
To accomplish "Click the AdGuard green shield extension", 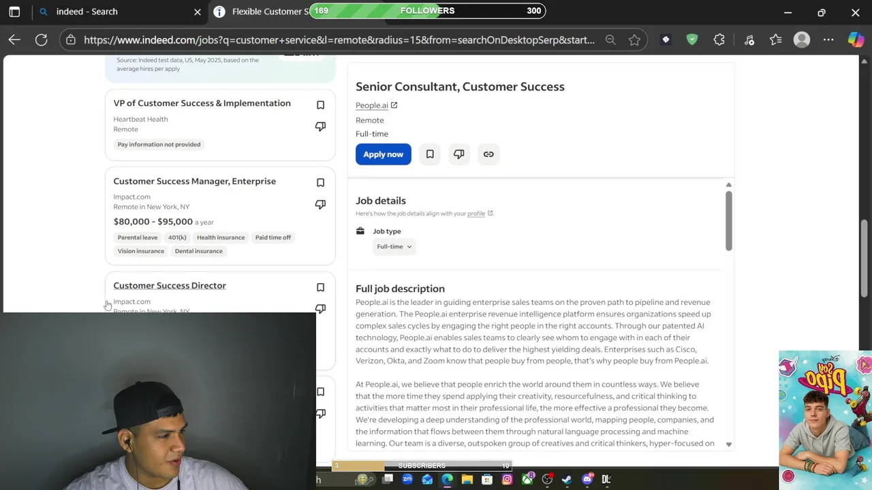I will [x=692, y=40].
